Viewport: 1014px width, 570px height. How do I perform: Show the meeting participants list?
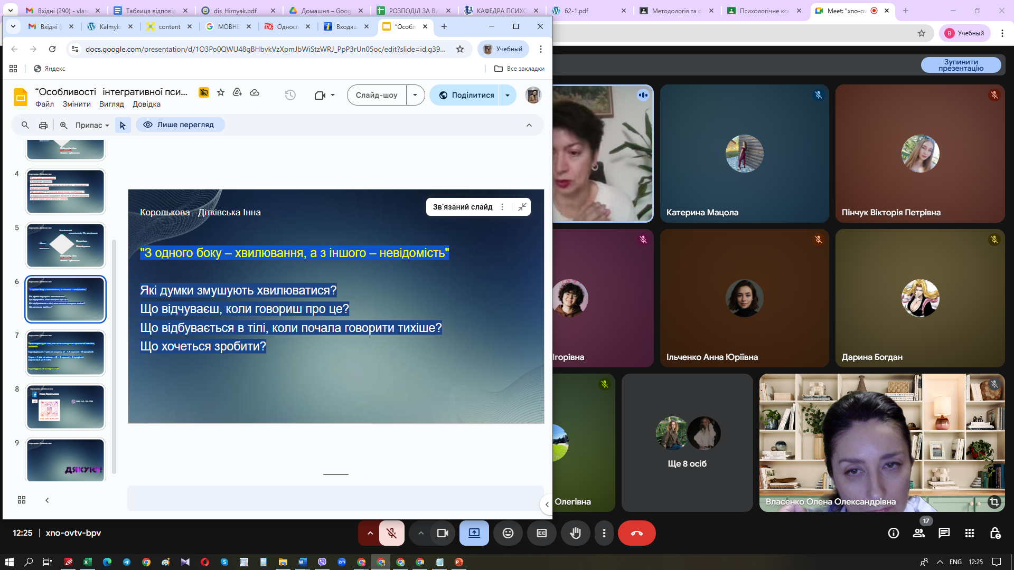coord(919,533)
